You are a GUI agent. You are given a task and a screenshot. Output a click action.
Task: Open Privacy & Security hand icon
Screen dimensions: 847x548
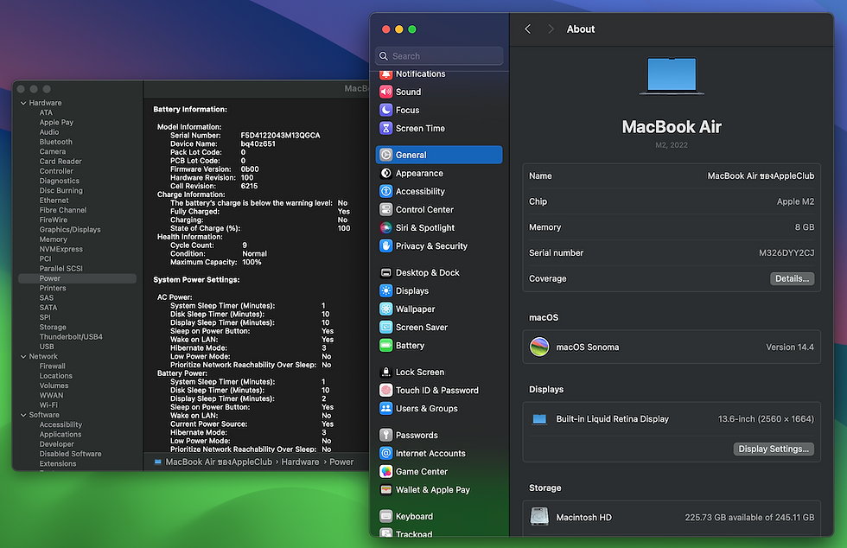[x=385, y=245]
